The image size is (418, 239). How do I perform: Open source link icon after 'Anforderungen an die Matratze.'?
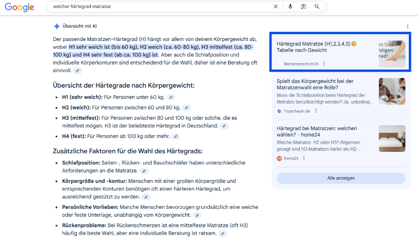pos(144,171)
